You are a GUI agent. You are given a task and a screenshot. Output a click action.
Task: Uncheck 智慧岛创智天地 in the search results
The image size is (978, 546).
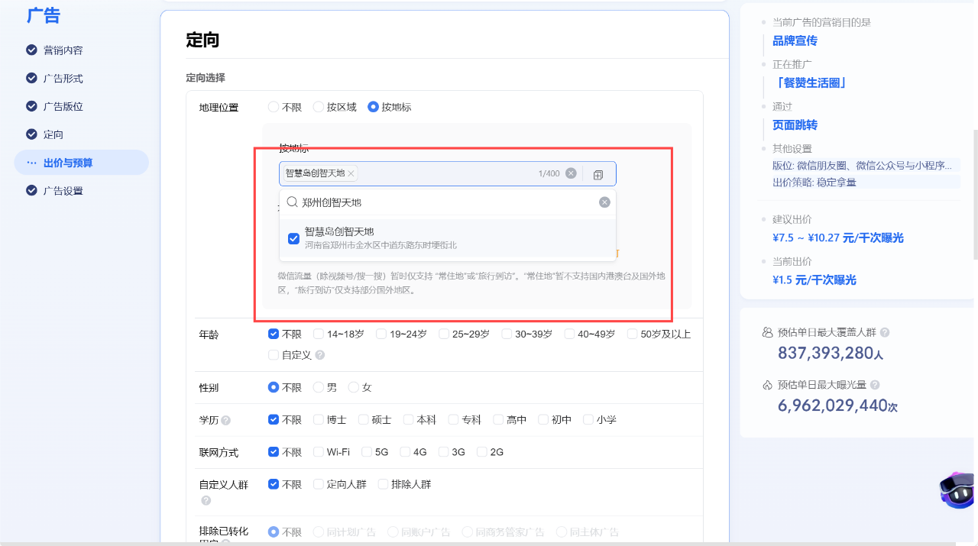(293, 238)
